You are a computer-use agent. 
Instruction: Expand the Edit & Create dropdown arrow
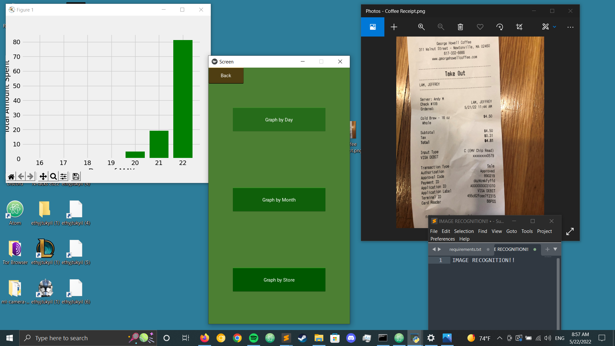554,27
